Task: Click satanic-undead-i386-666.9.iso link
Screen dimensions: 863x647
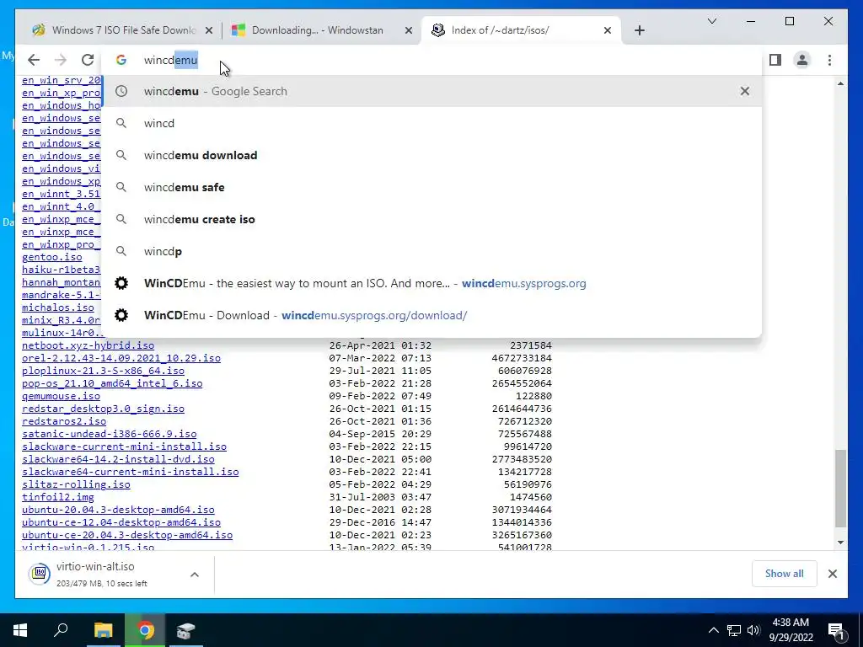Action: [109, 434]
